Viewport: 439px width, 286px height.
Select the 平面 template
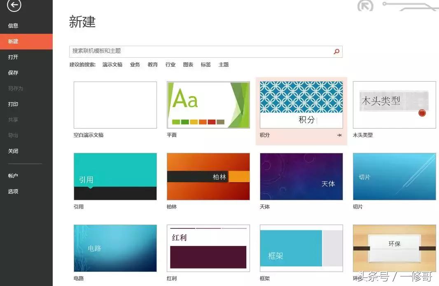pos(208,104)
